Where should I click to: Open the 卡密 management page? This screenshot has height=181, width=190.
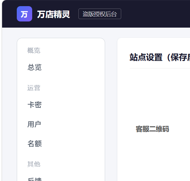(x=35, y=105)
